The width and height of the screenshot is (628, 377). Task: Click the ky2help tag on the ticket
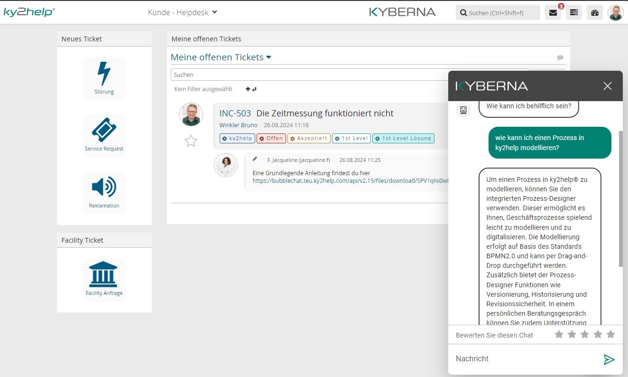click(x=238, y=139)
